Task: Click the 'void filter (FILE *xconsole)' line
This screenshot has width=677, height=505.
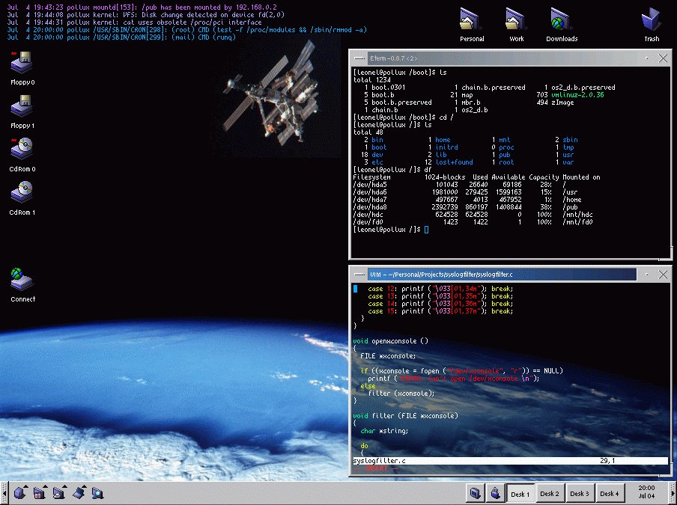Action: pyautogui.click(x=405, y=416)
